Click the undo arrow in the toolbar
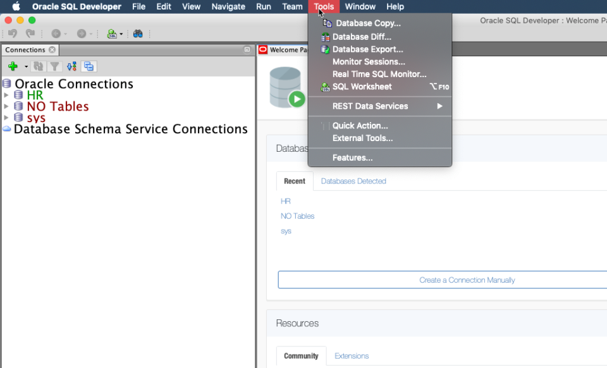607x368 pixels. (13, 34)
